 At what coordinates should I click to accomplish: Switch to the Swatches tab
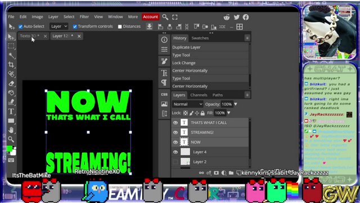click(200, 38)
